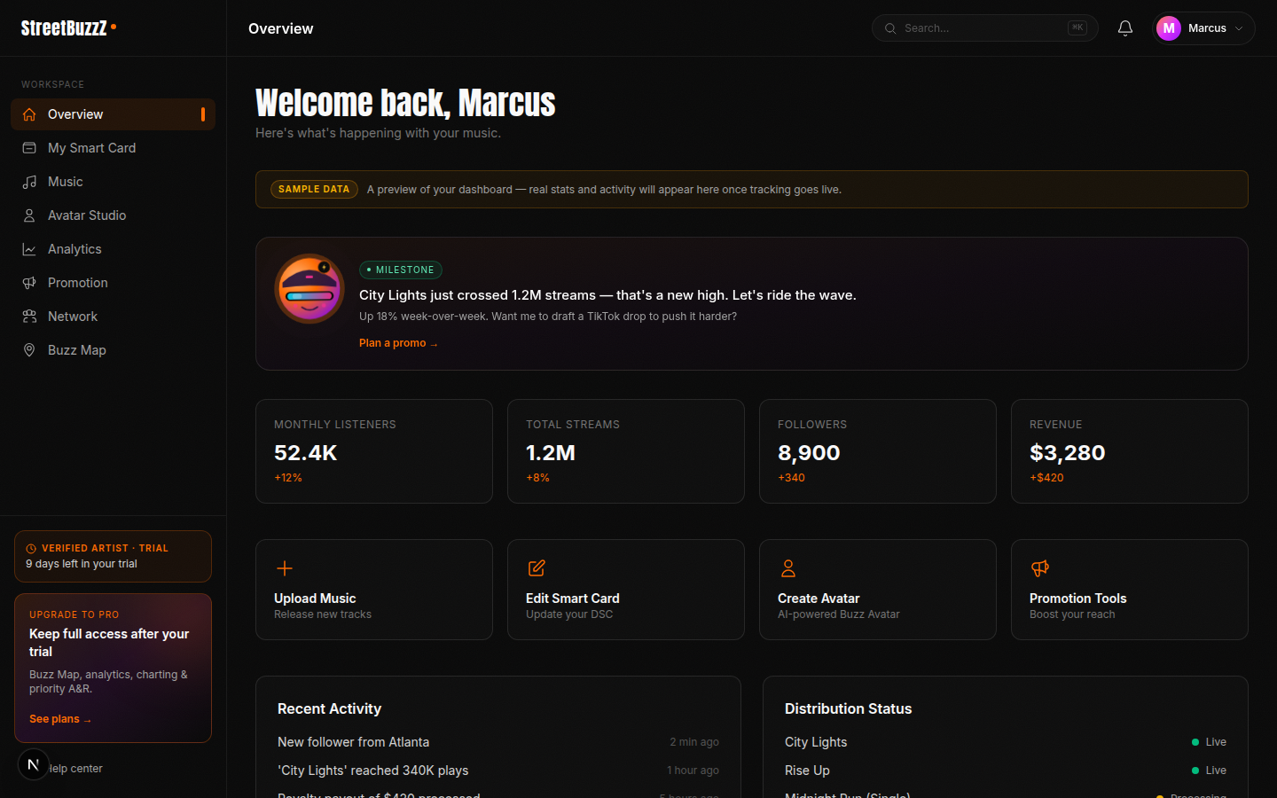The image size is (1277, 798).
Task: Click the plus icon on Upload Music card
Action: 285,568
